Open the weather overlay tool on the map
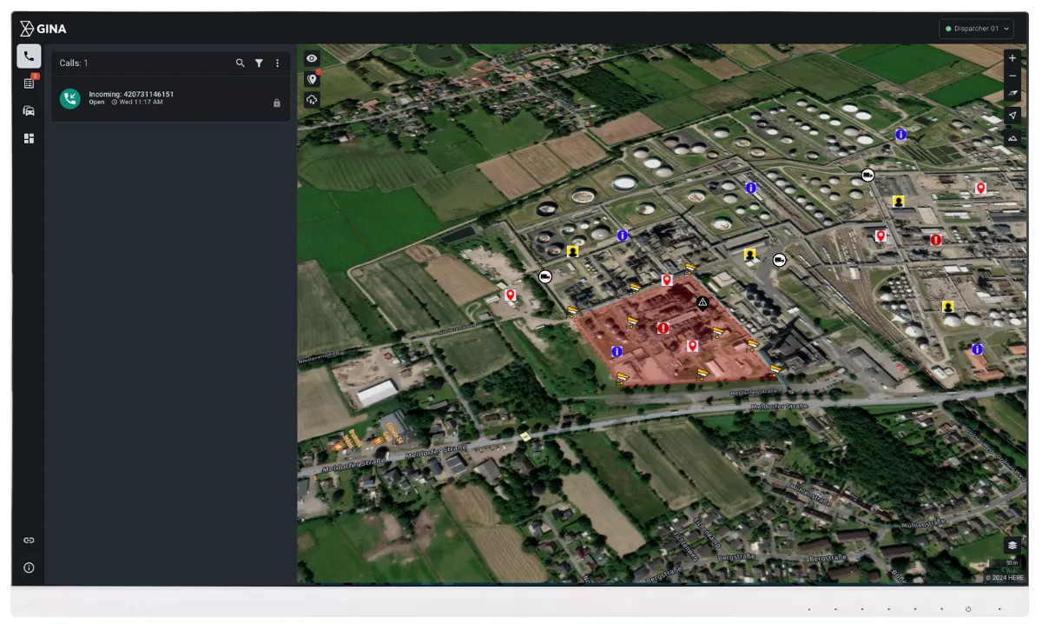1042x624 pixels. 312,99
